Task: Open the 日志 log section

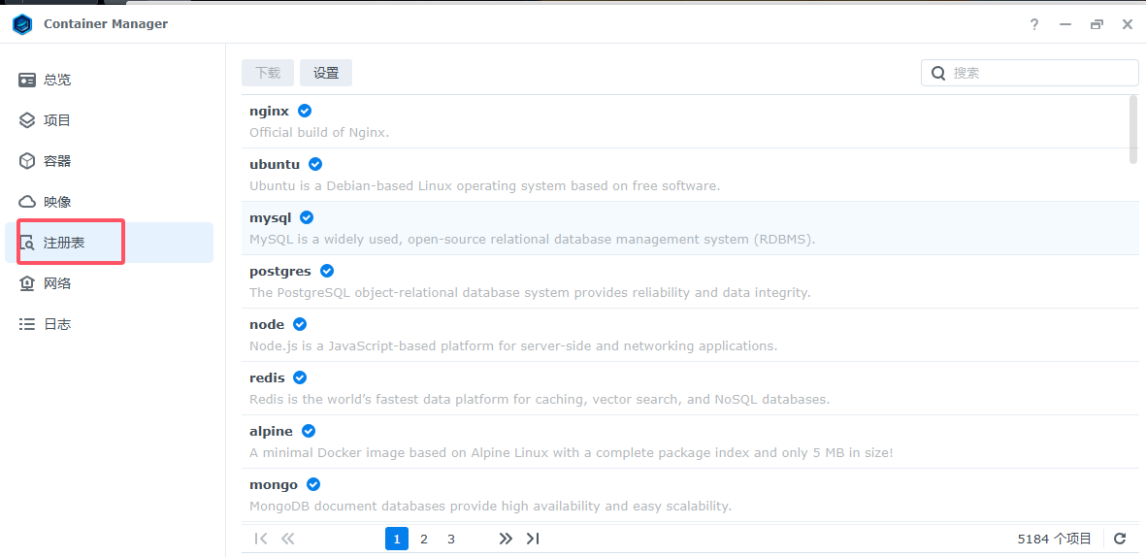Action: (109, 324)
